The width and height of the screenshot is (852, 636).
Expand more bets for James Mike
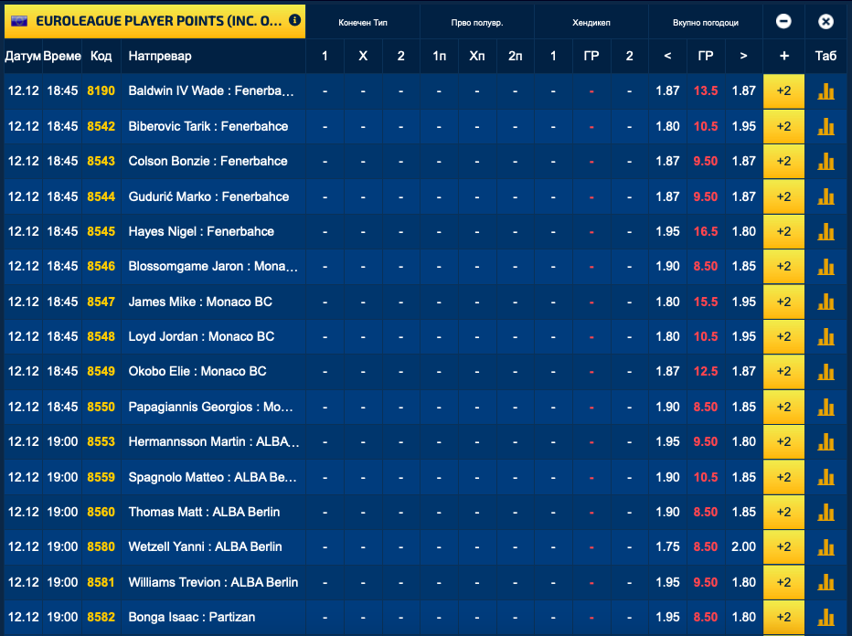(783, 302)
